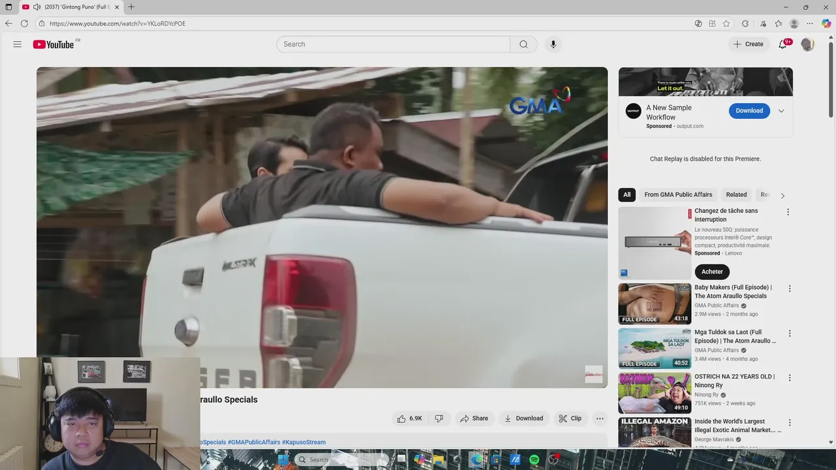This screenshot has height=470, width=836.
Task: Click the Acheter button on Lenovo ad
Action: [x=712, y=272]
